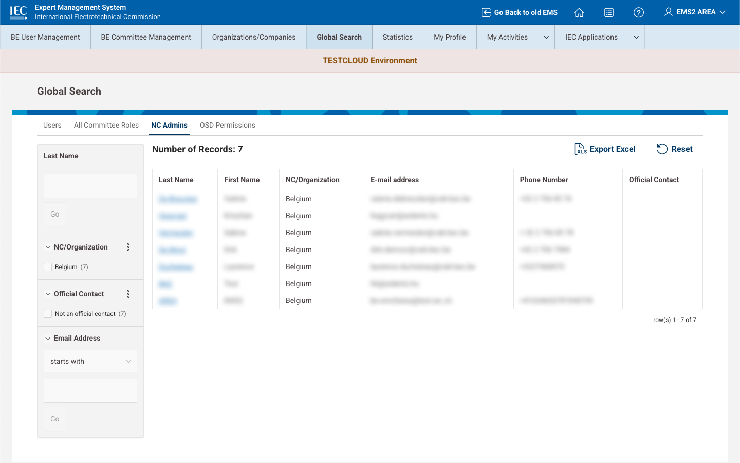The image size is (740, 463).
Task: Click Go under the Last Name filter
Action: pyautogui.click(x=55, y=214)
